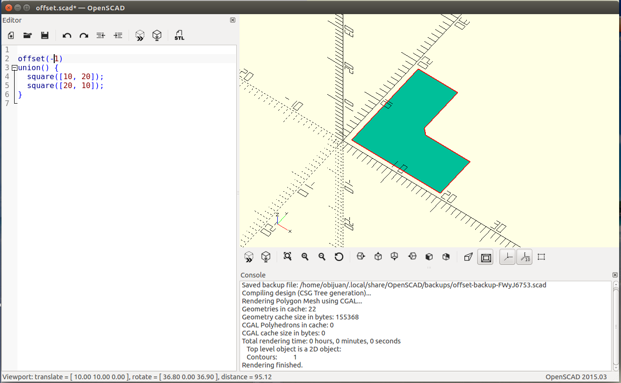Reset the view with the circular arrow
Image resolution: width=621 pixels, height=383 pixels.
tap(339, 257)
